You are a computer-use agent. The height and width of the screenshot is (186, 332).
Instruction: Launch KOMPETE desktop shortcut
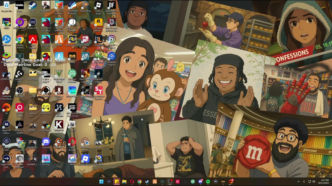(59, 126)
